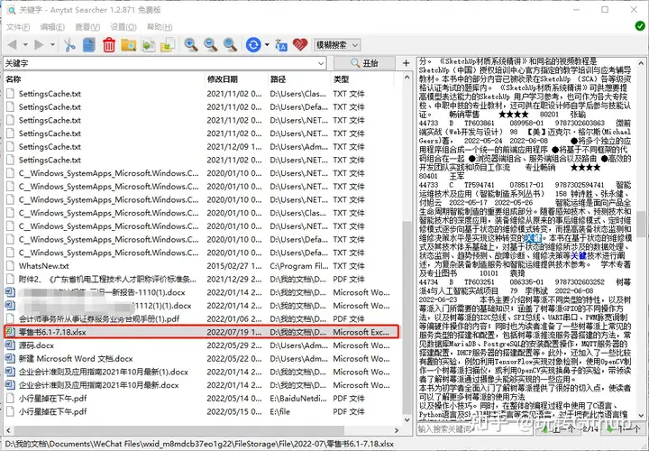The width and height of the screenshot is (649, 451).
Task: Click the file icon of WhatsNew.txt
Action: (10, 266)
